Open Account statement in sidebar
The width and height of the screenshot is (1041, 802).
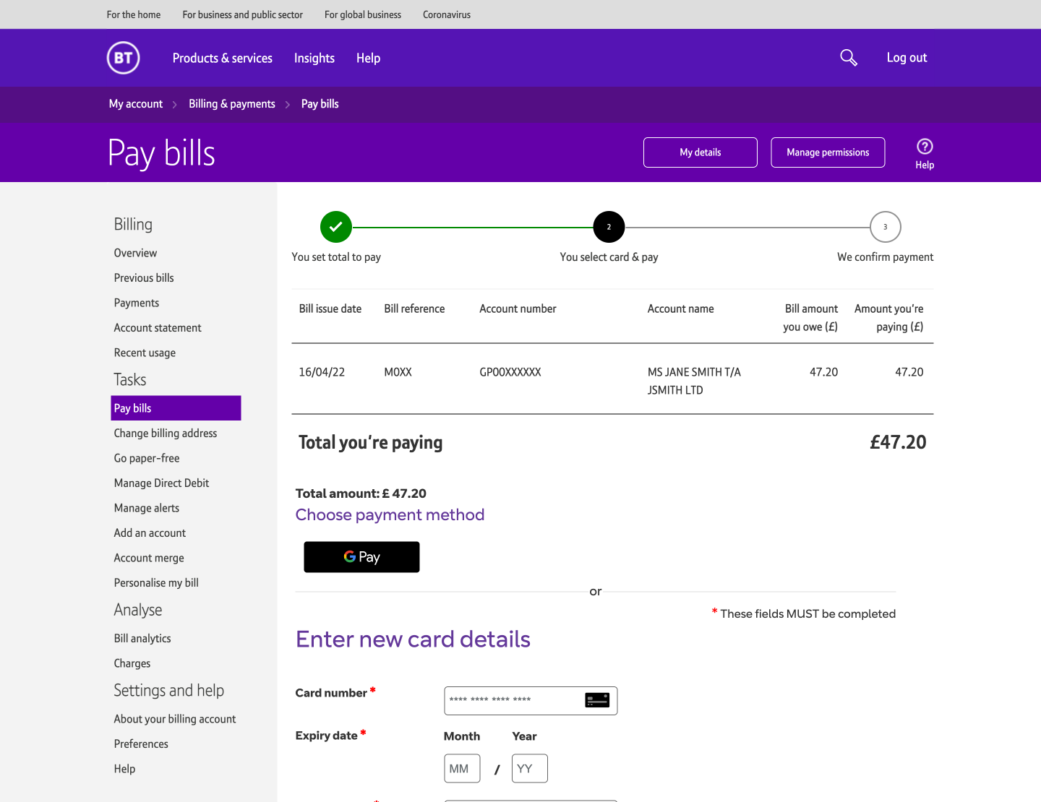click(x=158, y=328)
